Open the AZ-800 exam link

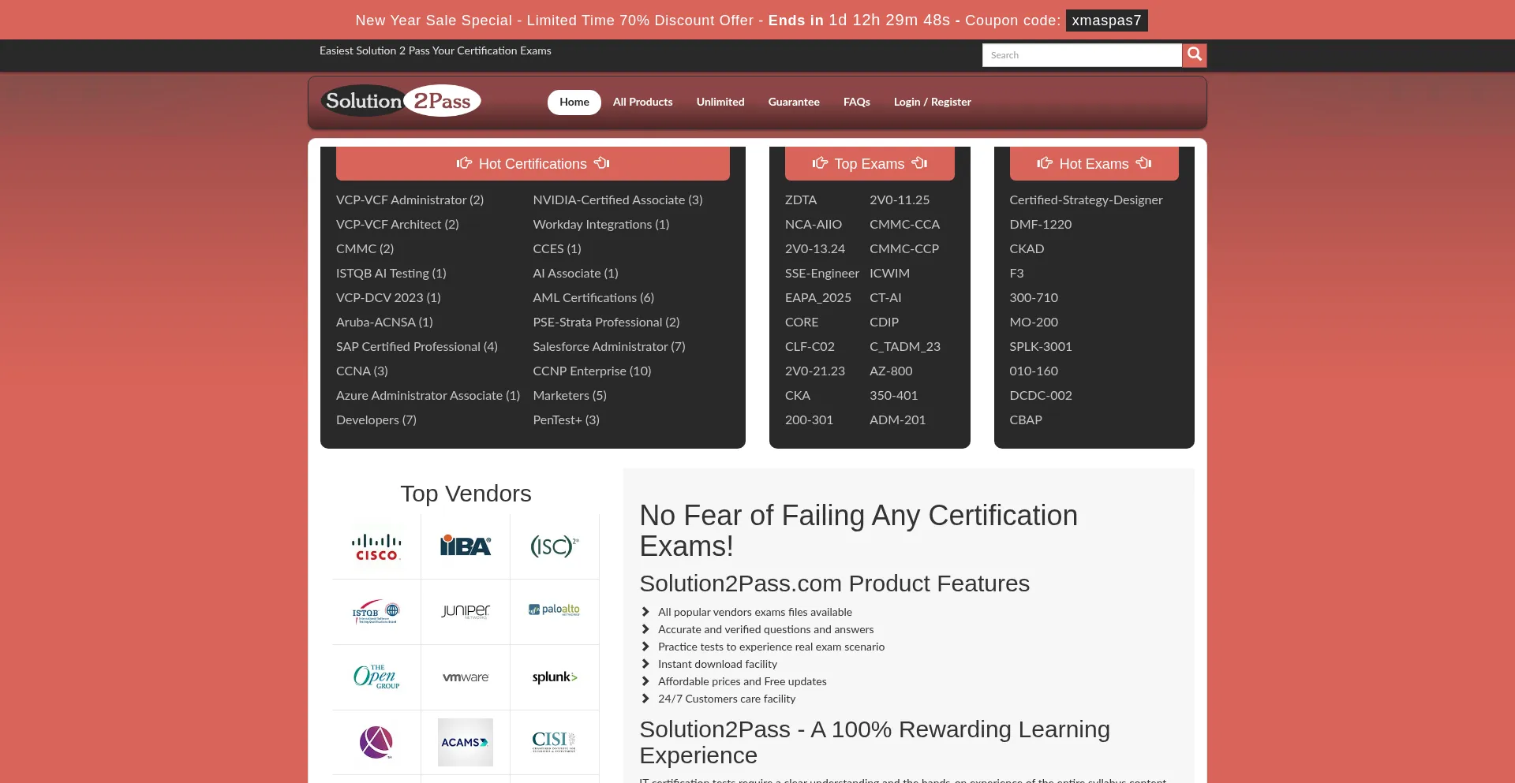891,371
